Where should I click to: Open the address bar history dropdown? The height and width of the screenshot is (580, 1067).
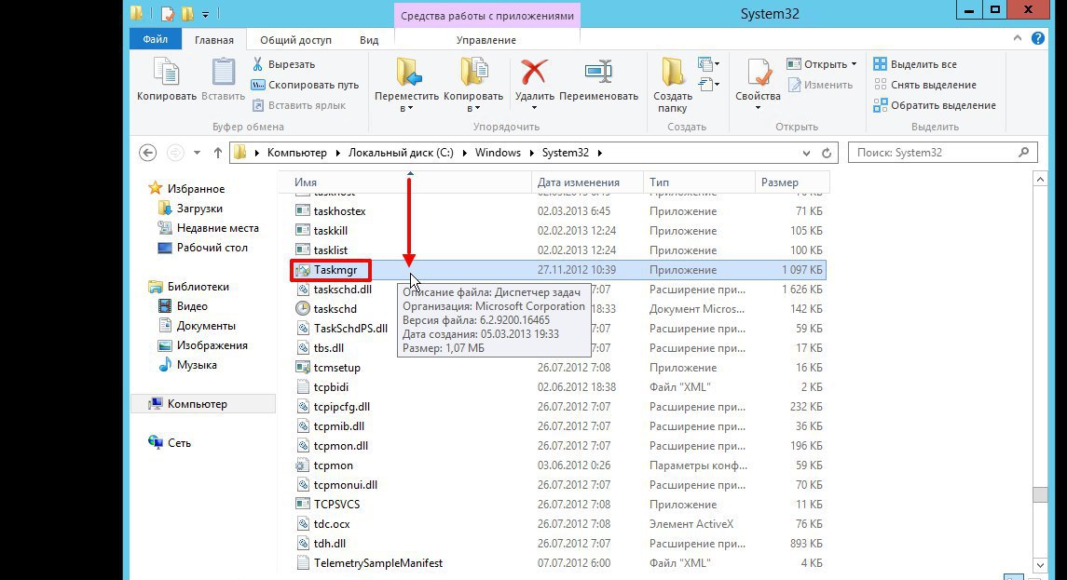point(804,153)
